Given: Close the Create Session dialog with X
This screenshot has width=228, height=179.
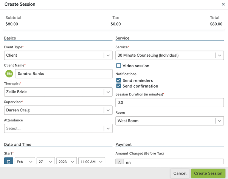Looking at the screenshot, I should click(223, 4).
